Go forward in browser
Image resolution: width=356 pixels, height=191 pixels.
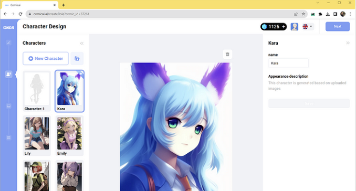click(x=13, y=14)
